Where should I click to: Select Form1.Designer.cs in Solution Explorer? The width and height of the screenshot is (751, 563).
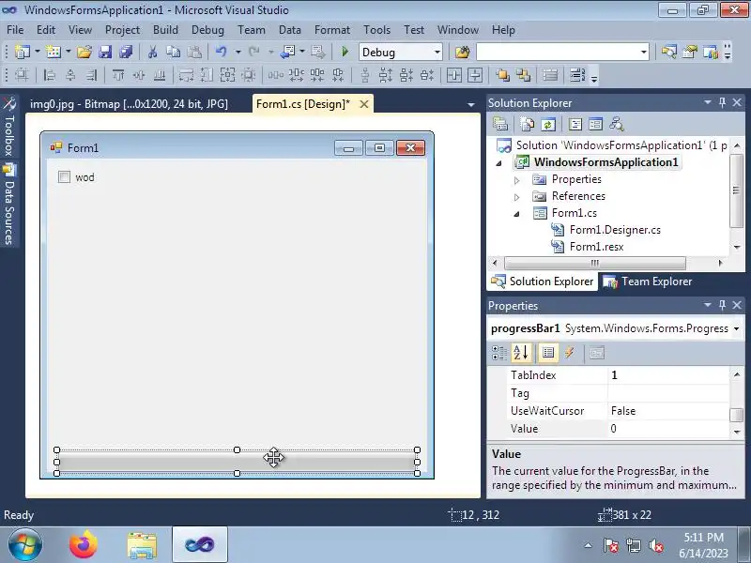click(x=615, y=230)
